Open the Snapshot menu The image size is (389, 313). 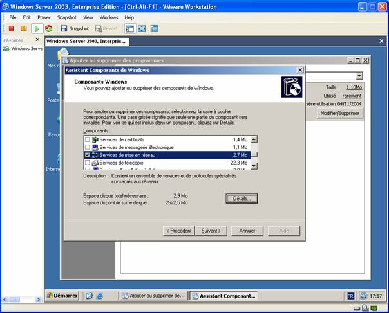[x=67, y=17]
